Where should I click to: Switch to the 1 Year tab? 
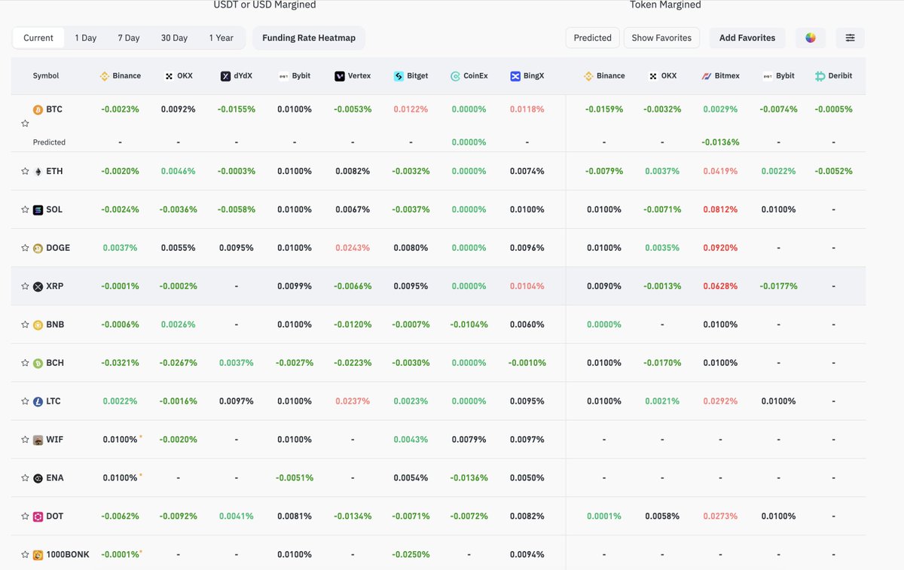pyautogui.click(x=221, y=38)
